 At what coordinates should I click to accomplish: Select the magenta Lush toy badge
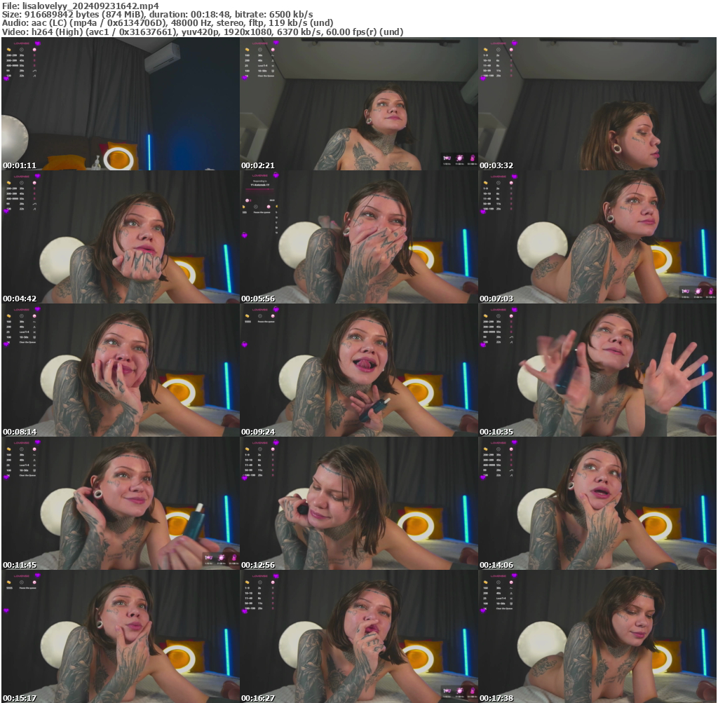[473, 158]
